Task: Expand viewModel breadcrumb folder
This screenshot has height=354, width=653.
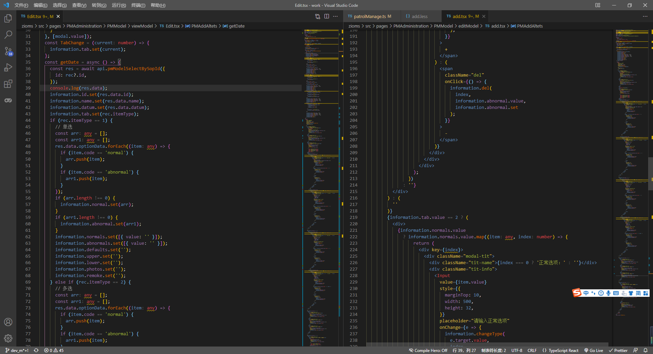Action: point(142,26)
